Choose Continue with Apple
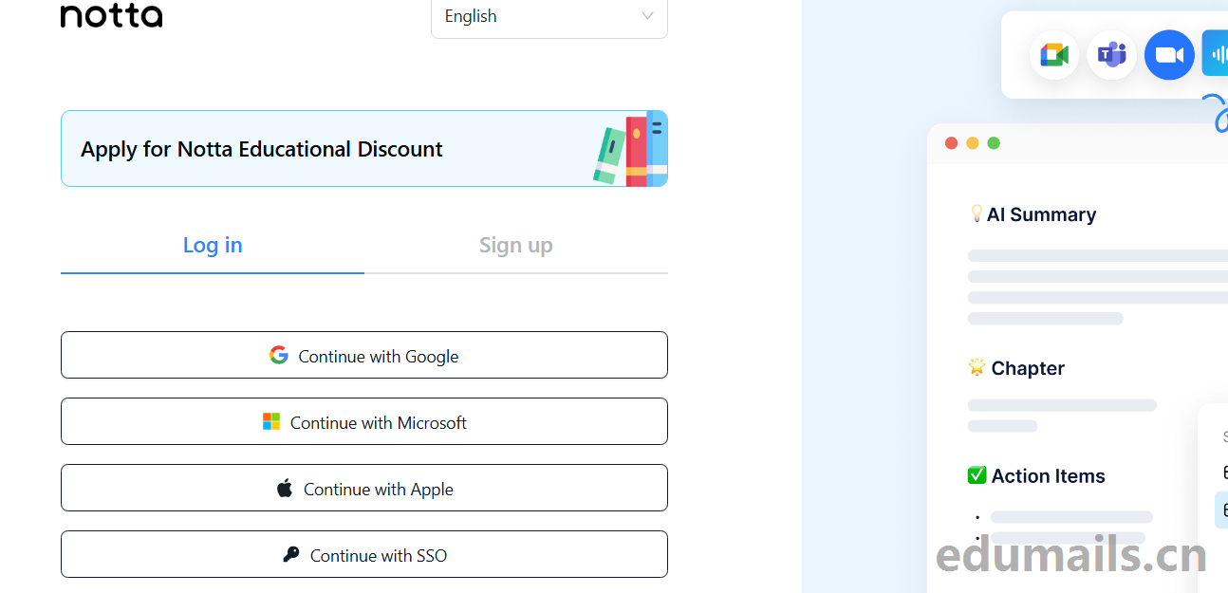This screenshot has width=1228, height=593. (364, 488)
